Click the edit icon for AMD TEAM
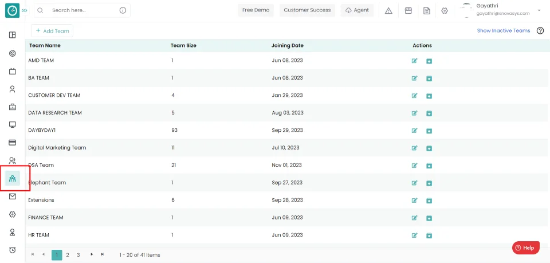 pos(414,61)
